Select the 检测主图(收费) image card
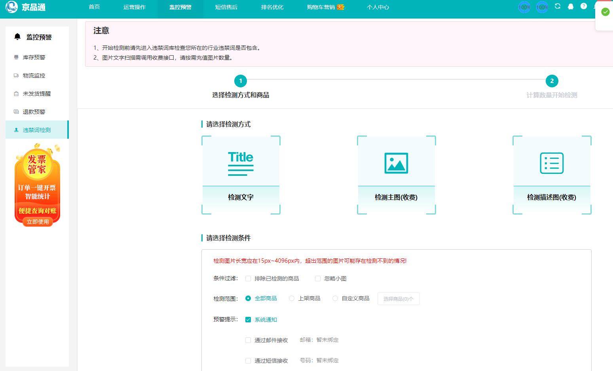 396,175
